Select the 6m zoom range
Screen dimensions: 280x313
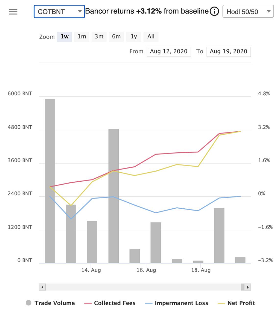tap(116, 37)
